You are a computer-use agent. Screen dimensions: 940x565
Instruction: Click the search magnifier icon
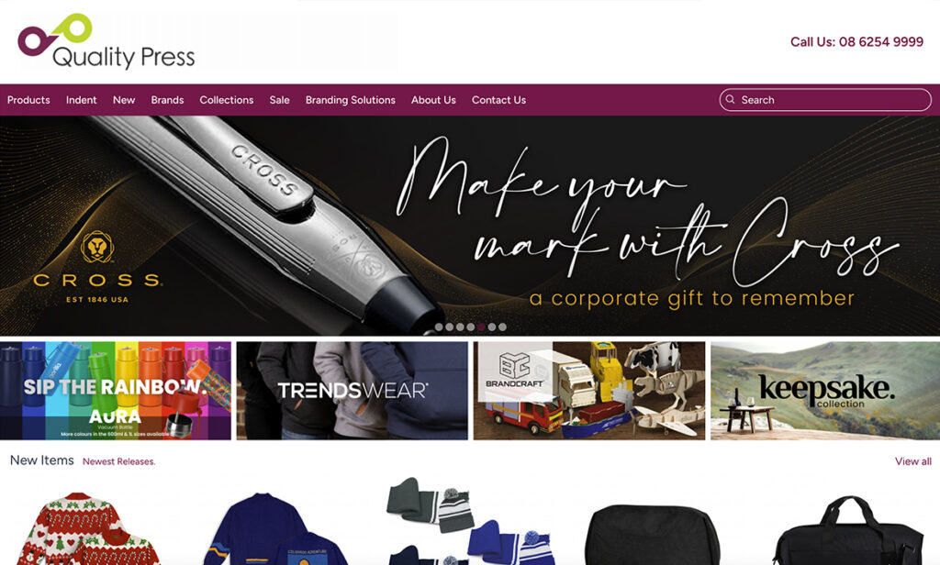point(730,99)
